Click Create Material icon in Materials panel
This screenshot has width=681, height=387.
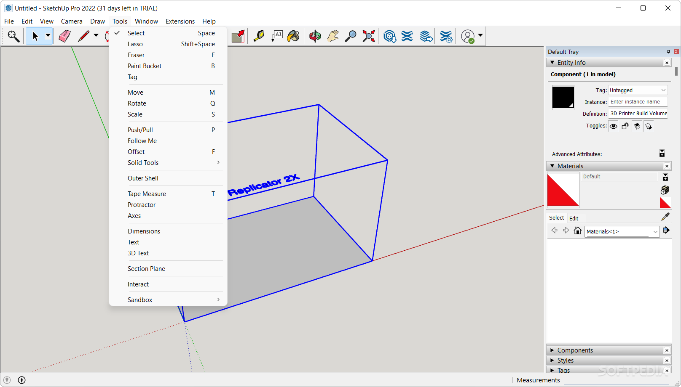pos(665,190)
